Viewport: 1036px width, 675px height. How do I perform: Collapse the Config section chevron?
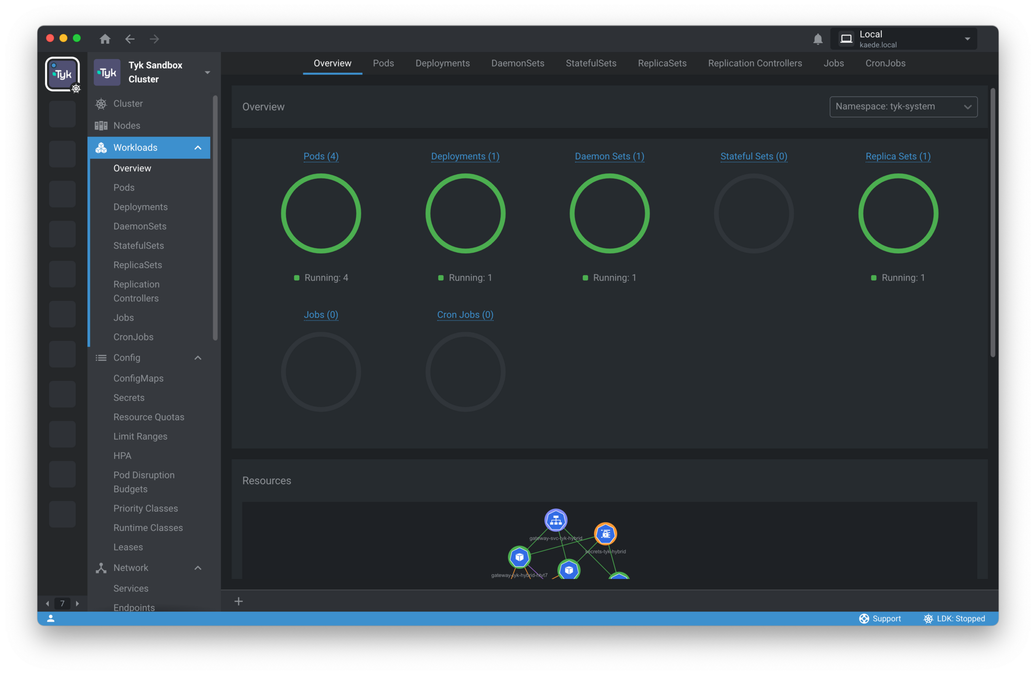click(198, 357)
